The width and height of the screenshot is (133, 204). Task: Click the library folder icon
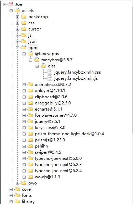click(17, 202)
